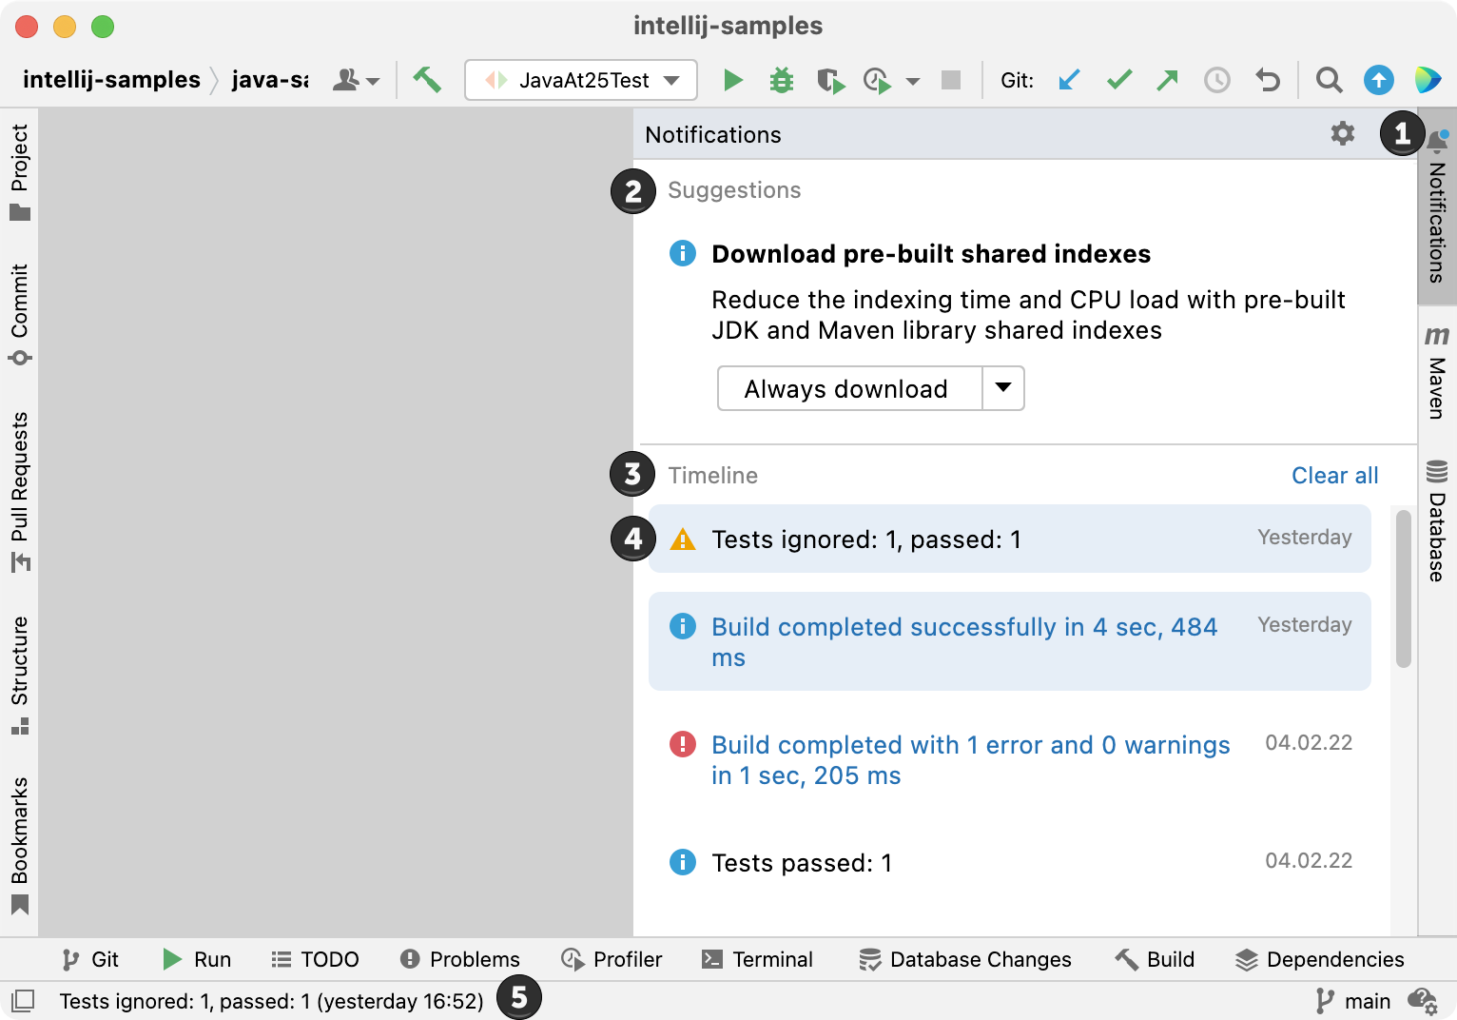Click the Always download button
This screenshot has width=1457, height=1020.
pos(849,388)
